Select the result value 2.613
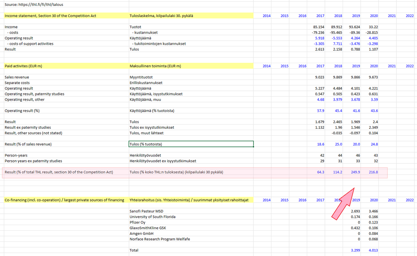This screenshot has width=417, height=256. pos(319,49)
